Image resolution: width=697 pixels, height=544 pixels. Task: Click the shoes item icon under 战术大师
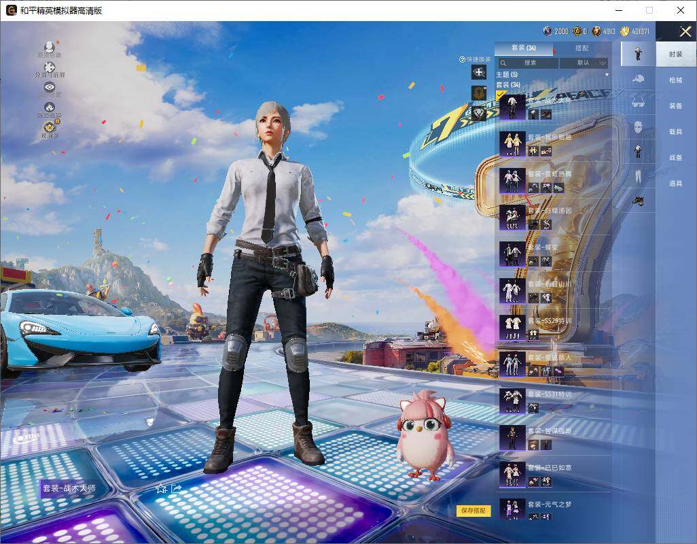click(x=546, y=115)
